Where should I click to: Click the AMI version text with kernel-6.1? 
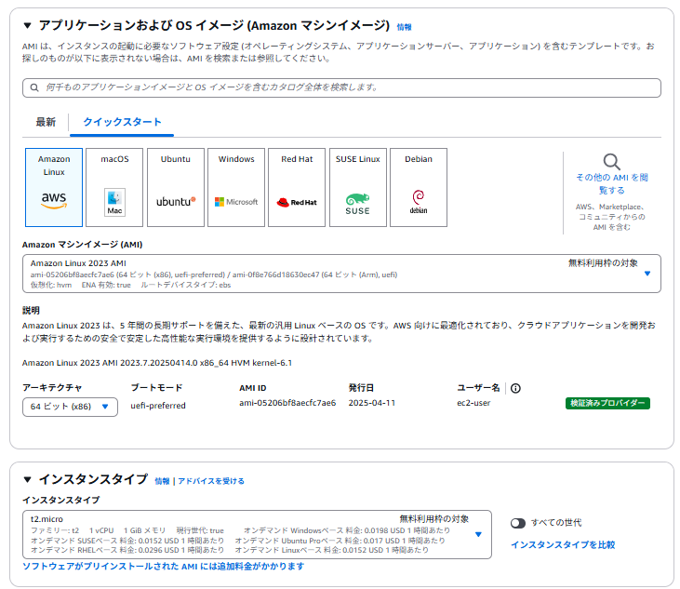pyautogui.click(x=157, y=363)
